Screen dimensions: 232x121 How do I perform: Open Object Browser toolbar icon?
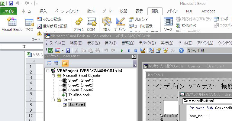tap(166, 51)
